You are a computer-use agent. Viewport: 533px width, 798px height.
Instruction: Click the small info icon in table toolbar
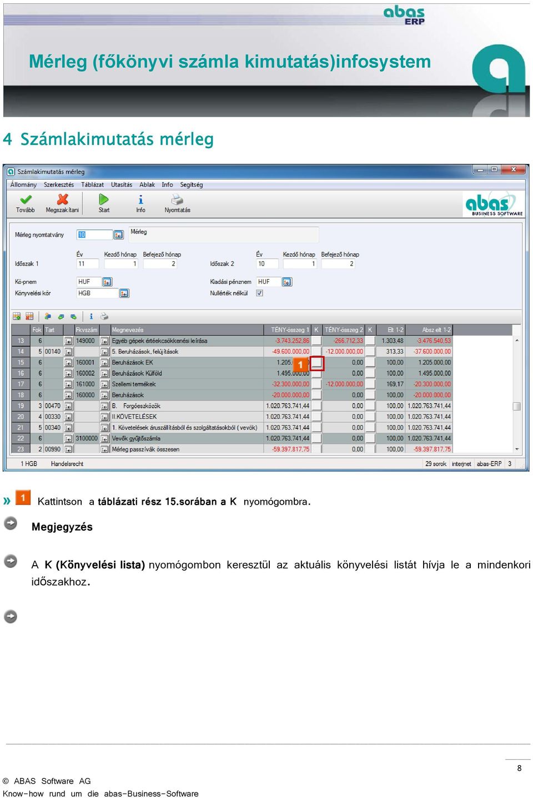(91, 316)
